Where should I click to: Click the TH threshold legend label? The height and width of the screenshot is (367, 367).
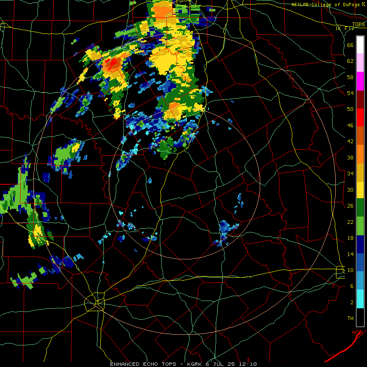click(x=350, y=318)
